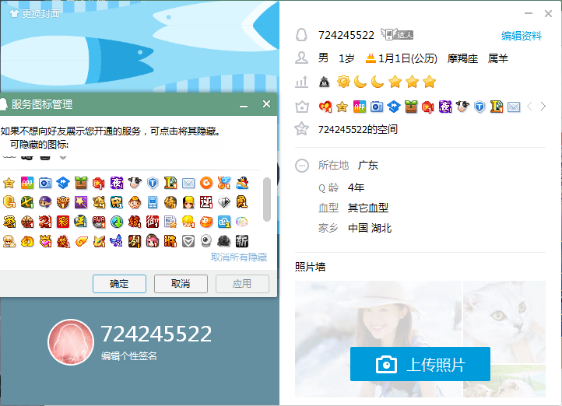Click the 达人 mobile badge next to the QQ number
Image resolution: width=562 pixels, height=406 pixels.
point(397,34)
